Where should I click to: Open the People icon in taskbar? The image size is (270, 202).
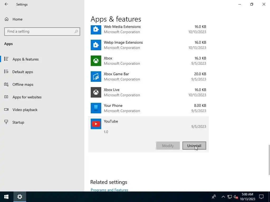[x=214, y=197]
